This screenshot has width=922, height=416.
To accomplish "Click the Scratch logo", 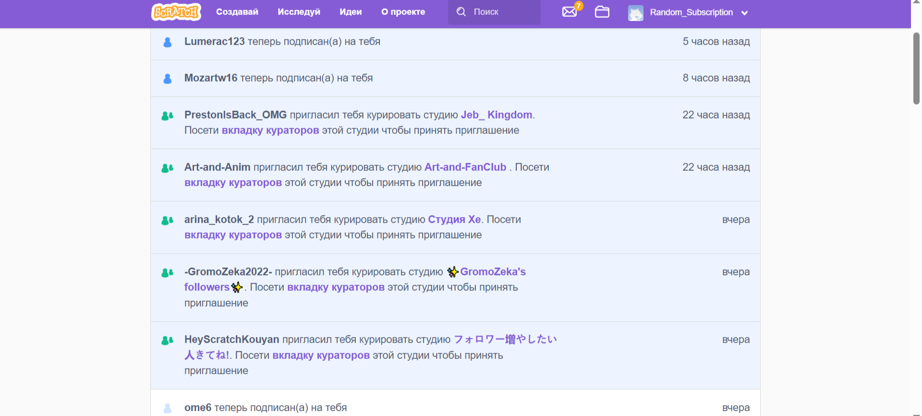I will (x=176, y=12).
